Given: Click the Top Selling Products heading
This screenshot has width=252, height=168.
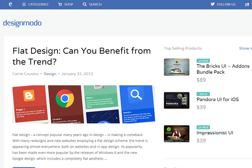Looking at the screenshot, I should coord(183,48).
